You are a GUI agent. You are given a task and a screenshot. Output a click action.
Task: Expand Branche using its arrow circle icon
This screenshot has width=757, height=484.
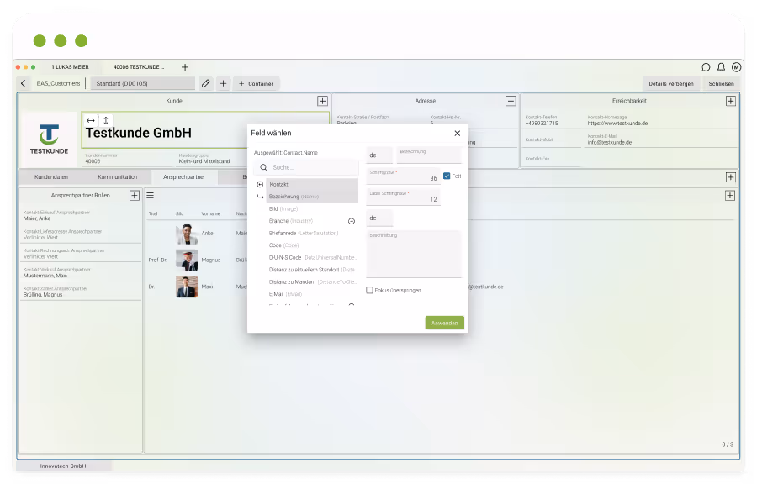[352, 221]
